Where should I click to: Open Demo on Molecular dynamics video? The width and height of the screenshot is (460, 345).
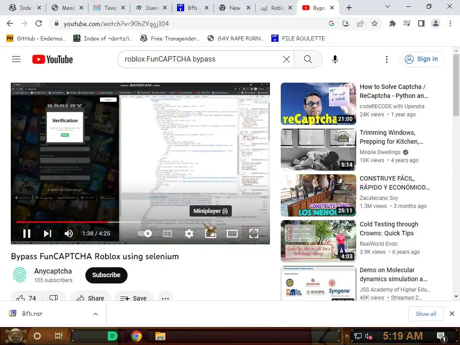pos(318,283)
